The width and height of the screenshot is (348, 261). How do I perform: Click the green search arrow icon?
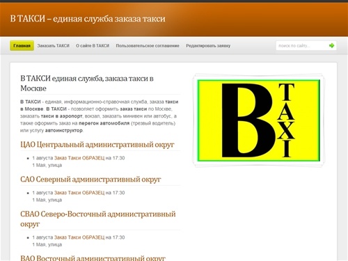tap(331, 45)
